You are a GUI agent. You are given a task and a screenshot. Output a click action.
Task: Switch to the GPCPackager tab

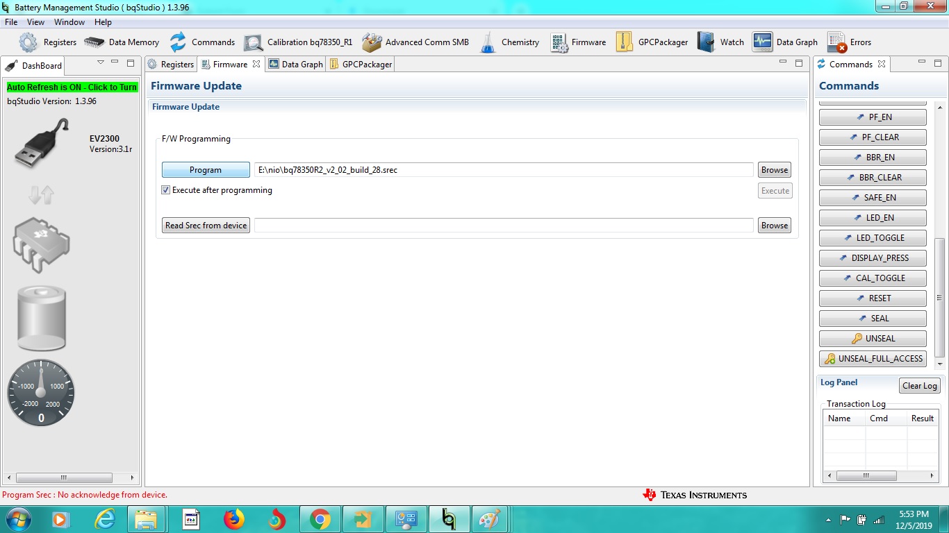click(x=361, y=64)
